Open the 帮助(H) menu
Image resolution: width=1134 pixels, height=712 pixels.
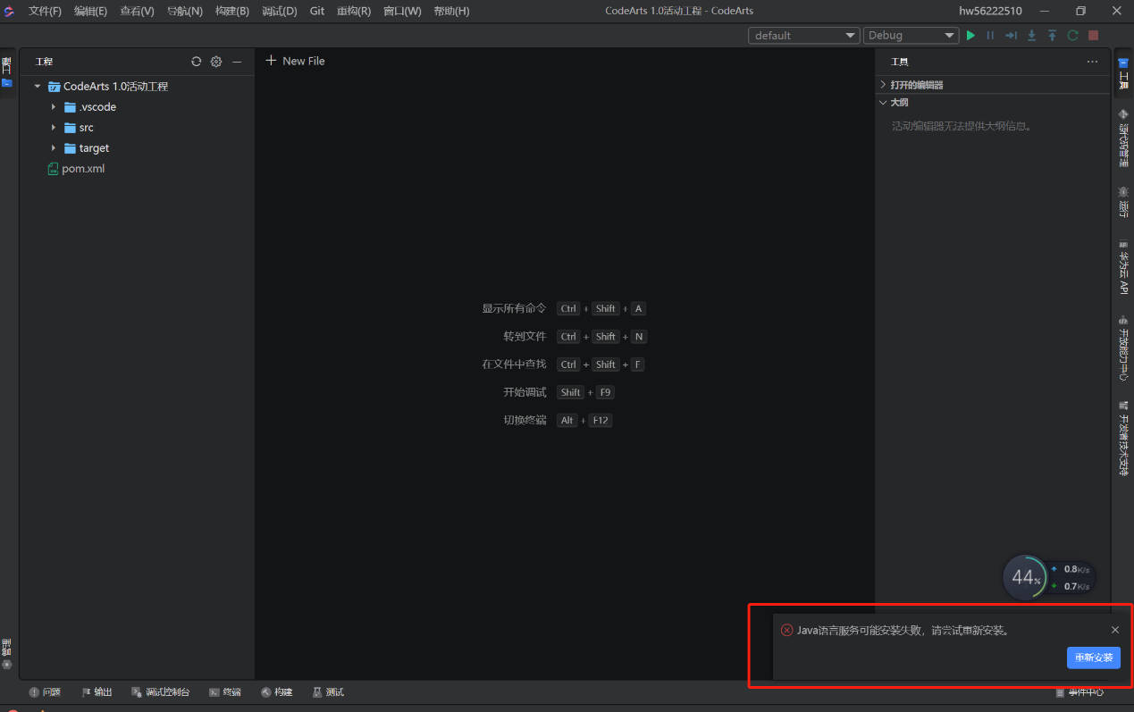(x=451, y=11)
